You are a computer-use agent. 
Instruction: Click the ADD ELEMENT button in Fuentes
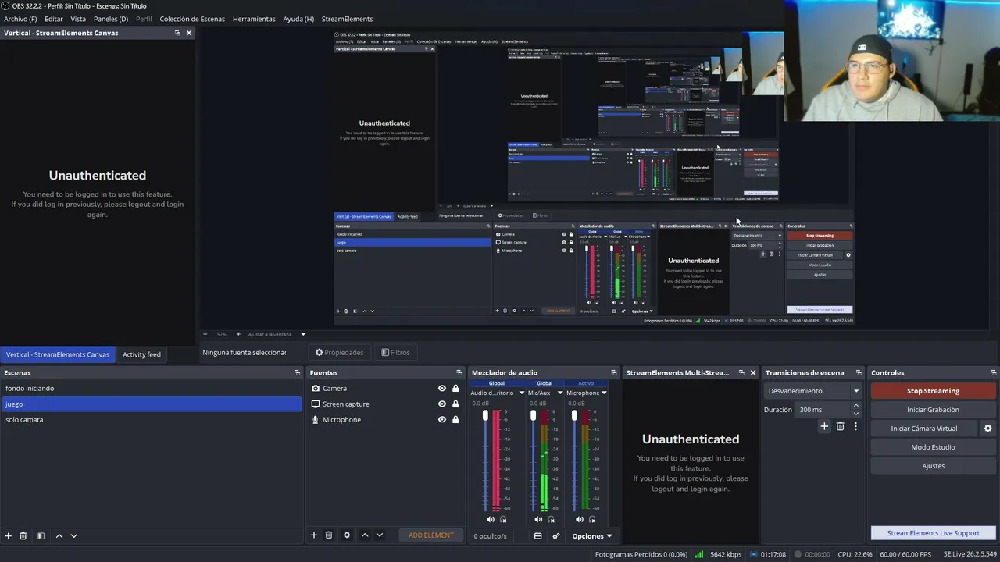tap(431, 535)
